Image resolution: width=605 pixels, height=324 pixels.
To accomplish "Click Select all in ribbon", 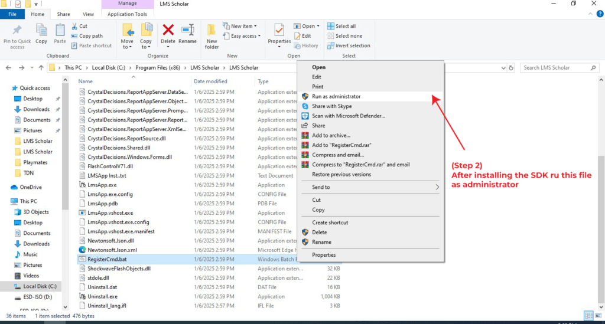I will pyautogui.click(x=341, y=26).
